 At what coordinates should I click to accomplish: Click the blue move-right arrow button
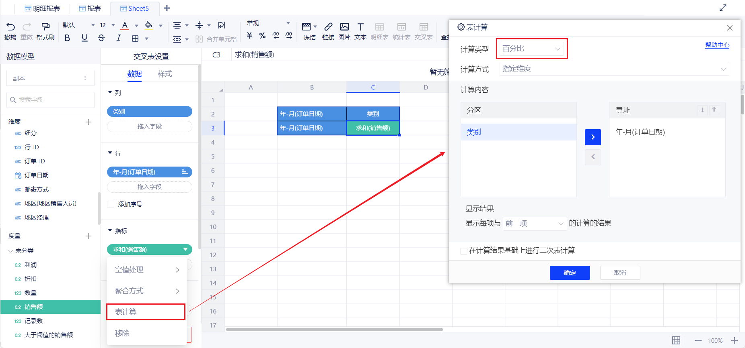pyautogui.click(x=593, y=137)
